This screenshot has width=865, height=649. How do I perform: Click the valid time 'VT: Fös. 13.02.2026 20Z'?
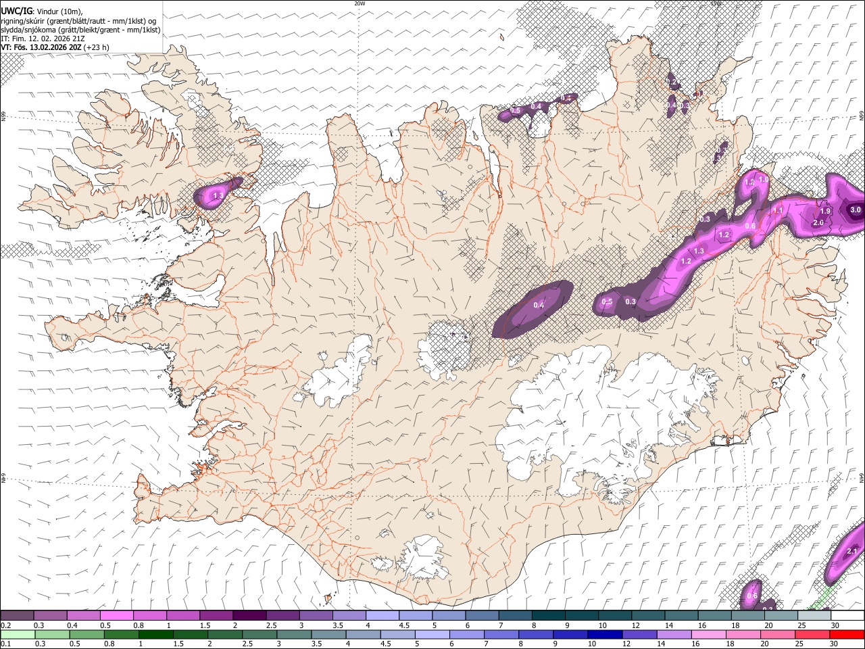[41, 47]
